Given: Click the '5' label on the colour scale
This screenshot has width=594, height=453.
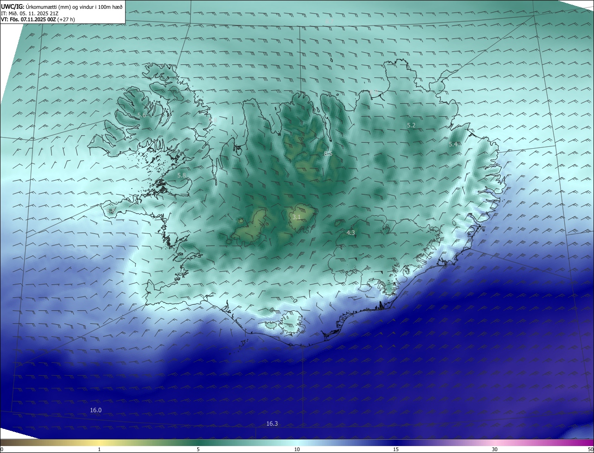Looking at the screenshot, I should [x=198, y=449].
